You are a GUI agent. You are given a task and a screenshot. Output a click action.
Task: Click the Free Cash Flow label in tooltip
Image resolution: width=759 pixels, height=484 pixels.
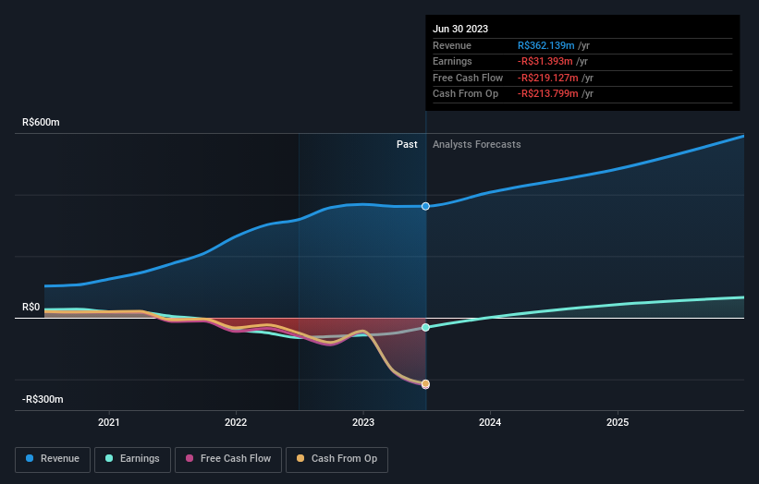468,78
